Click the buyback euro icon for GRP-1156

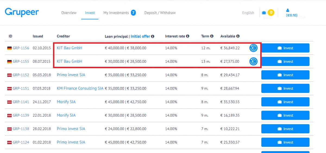253,48
